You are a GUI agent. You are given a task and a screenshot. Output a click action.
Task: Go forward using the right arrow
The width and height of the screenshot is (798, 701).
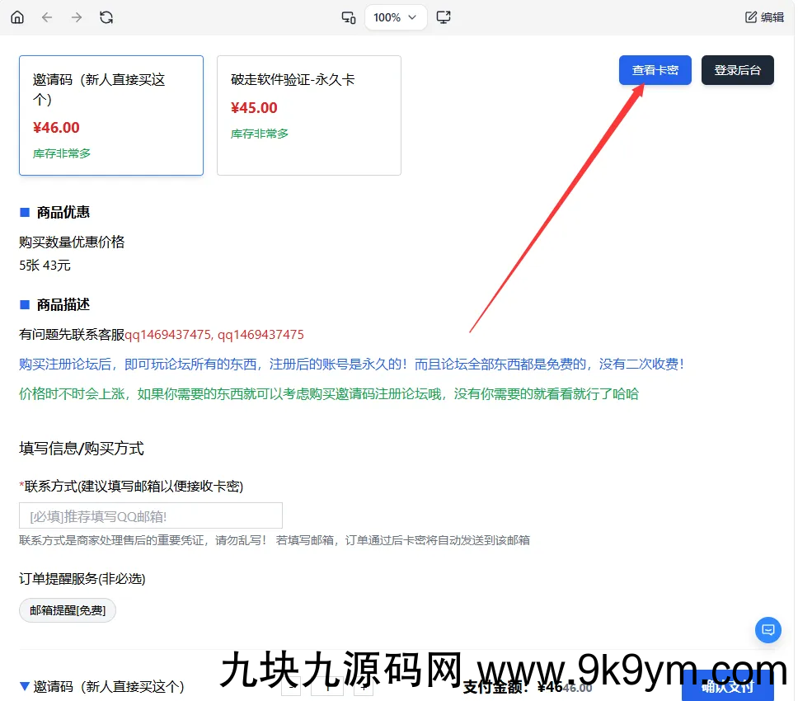click(77, 17)
